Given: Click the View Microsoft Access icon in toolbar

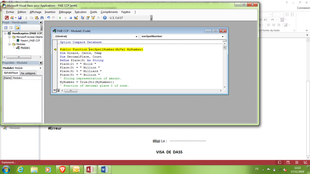Looking at the screenshot, I should click(7, 18).
